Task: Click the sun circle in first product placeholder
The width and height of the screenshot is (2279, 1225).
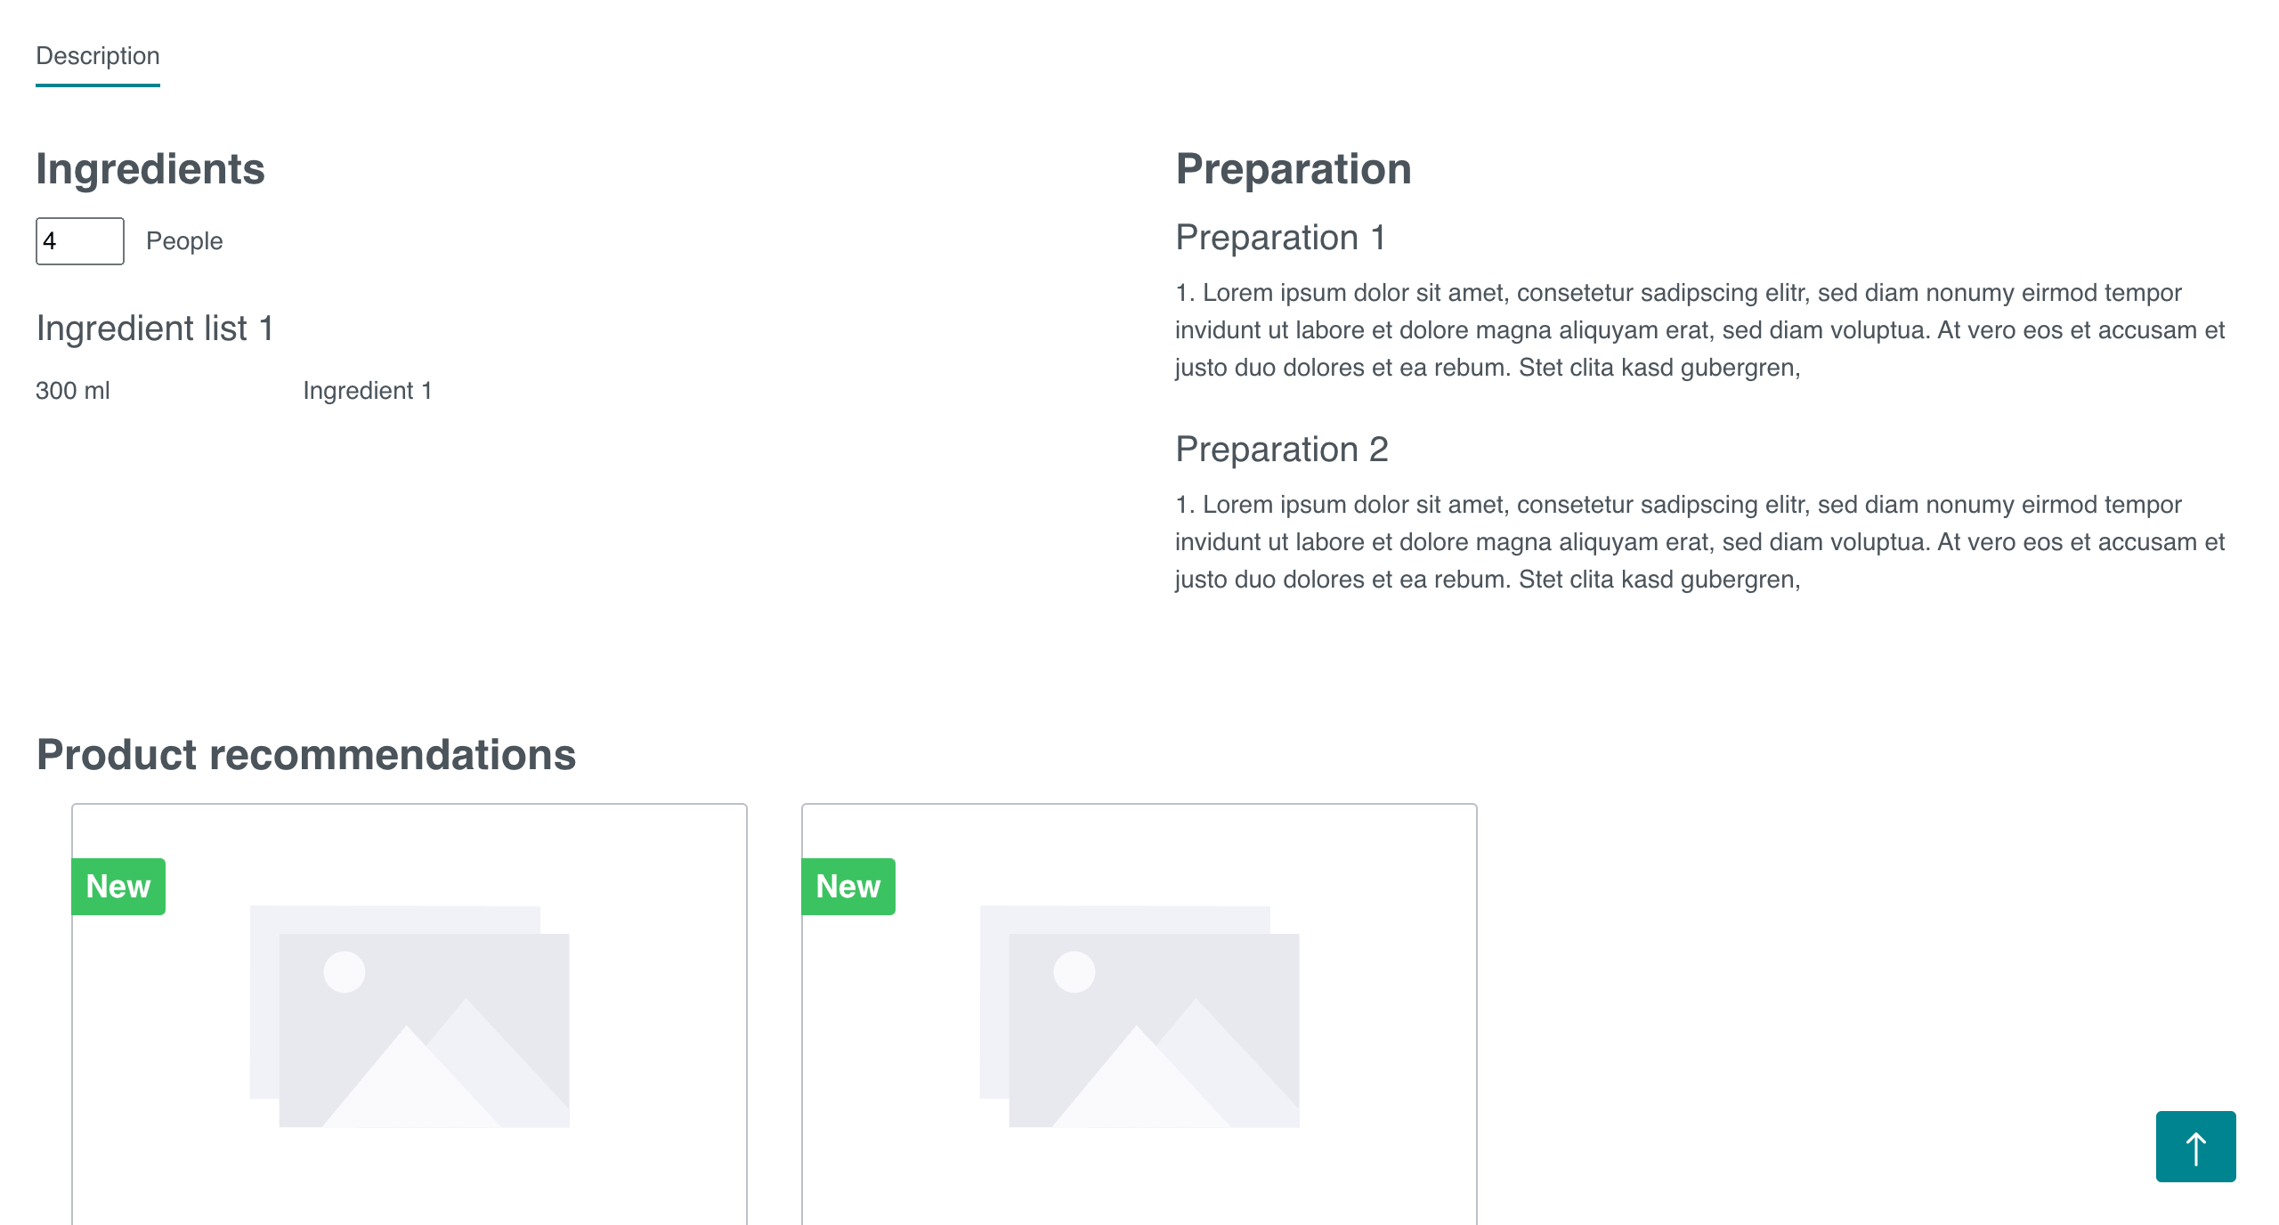Action: 345,971
